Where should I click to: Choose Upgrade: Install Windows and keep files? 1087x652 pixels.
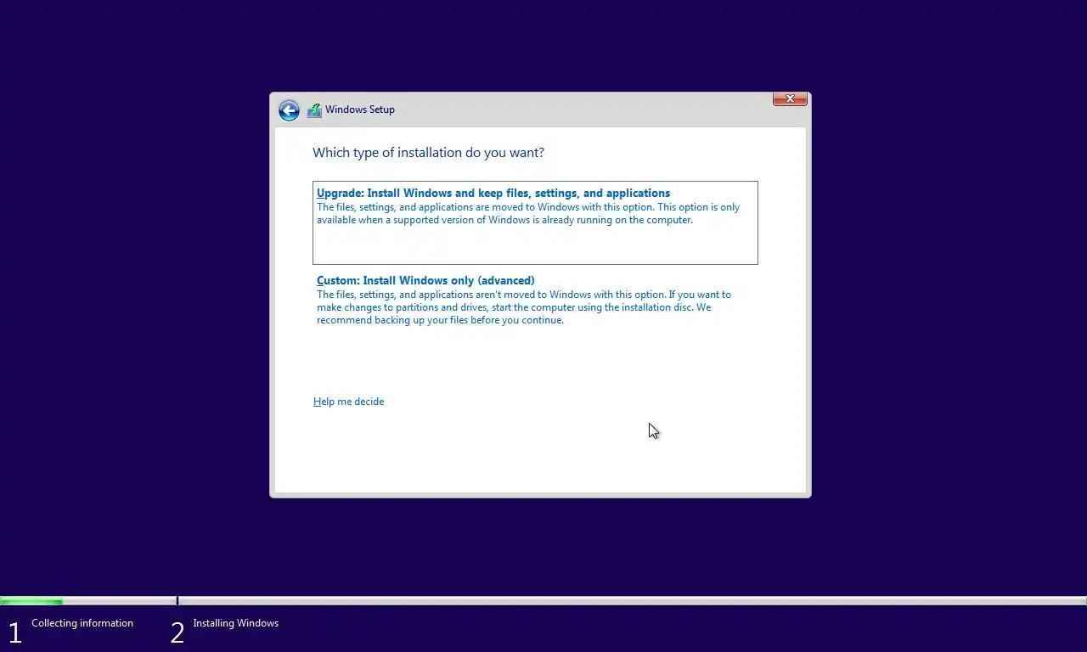pos(535,222)
